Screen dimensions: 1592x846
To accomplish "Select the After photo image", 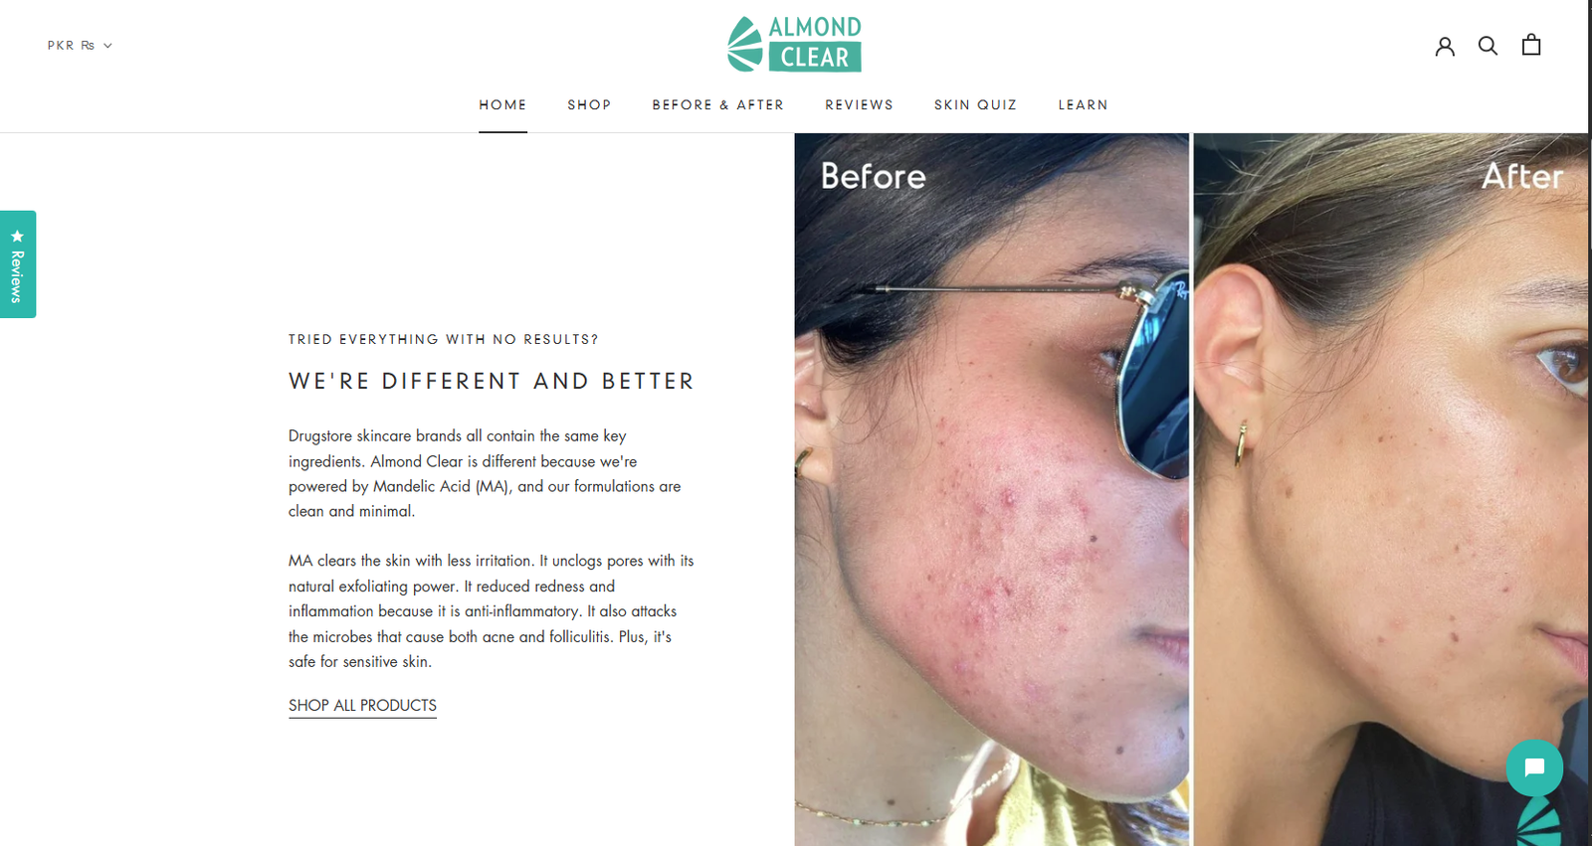I will 1391,489.
